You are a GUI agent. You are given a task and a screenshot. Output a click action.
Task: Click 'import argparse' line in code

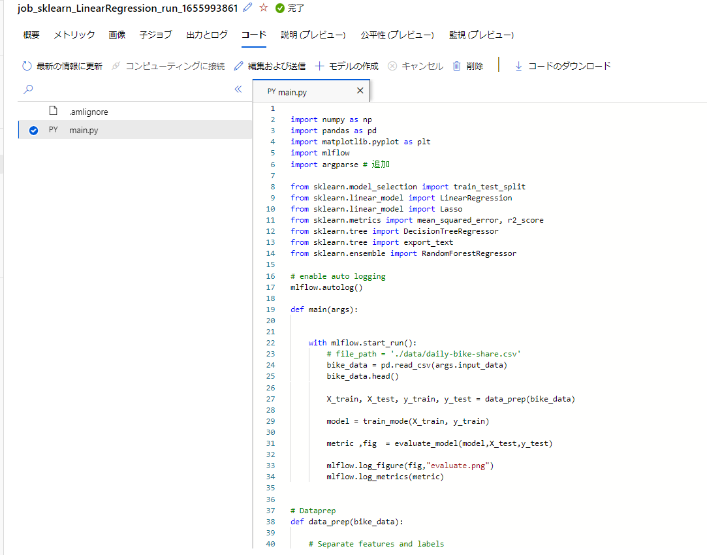click(x=340, y=165)
